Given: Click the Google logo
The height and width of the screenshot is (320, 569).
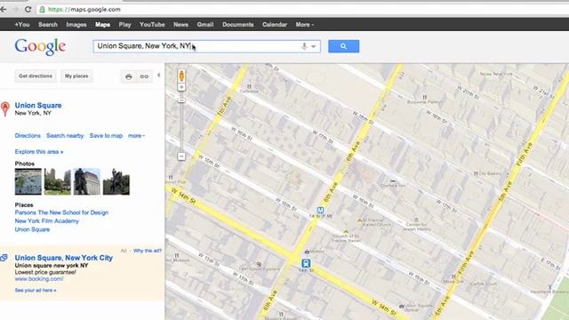Looking at the screenshot, I should (40, 47).
